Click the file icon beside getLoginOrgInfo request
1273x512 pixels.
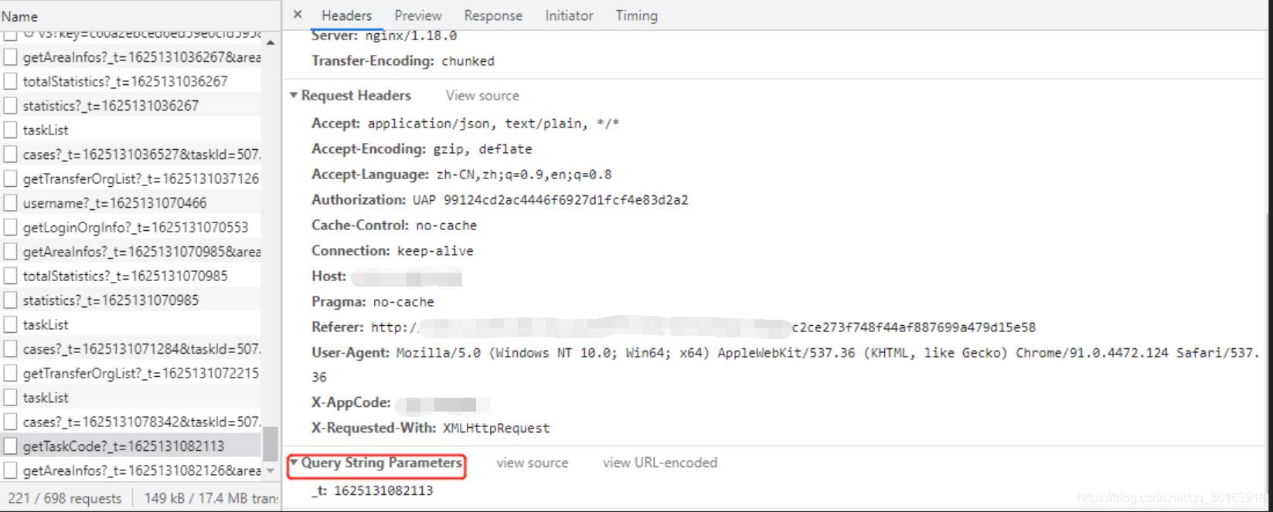[10, 227]
